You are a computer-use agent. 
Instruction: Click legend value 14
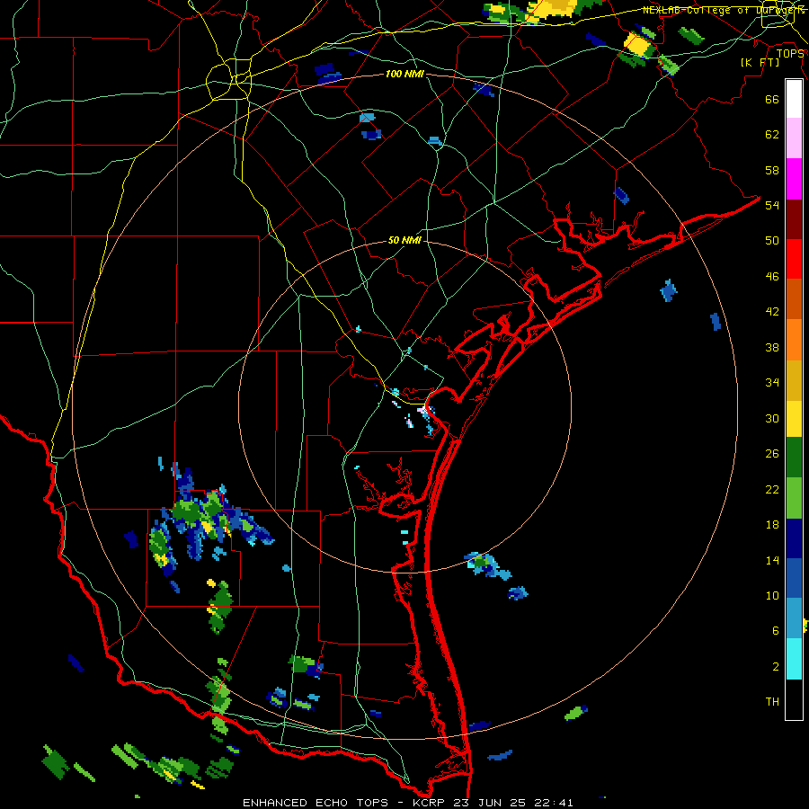772,560
